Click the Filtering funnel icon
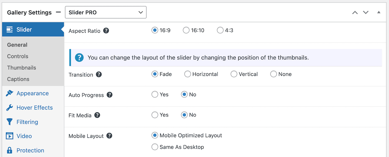 [10, 122]
